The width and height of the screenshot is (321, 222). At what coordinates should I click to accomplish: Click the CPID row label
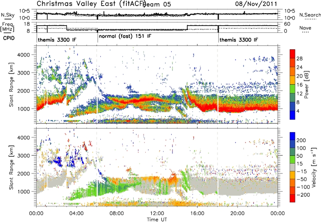(x=9, y=38)
